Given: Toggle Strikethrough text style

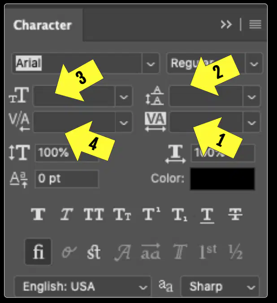Looking at the screenshot, I should coord(235,214).
